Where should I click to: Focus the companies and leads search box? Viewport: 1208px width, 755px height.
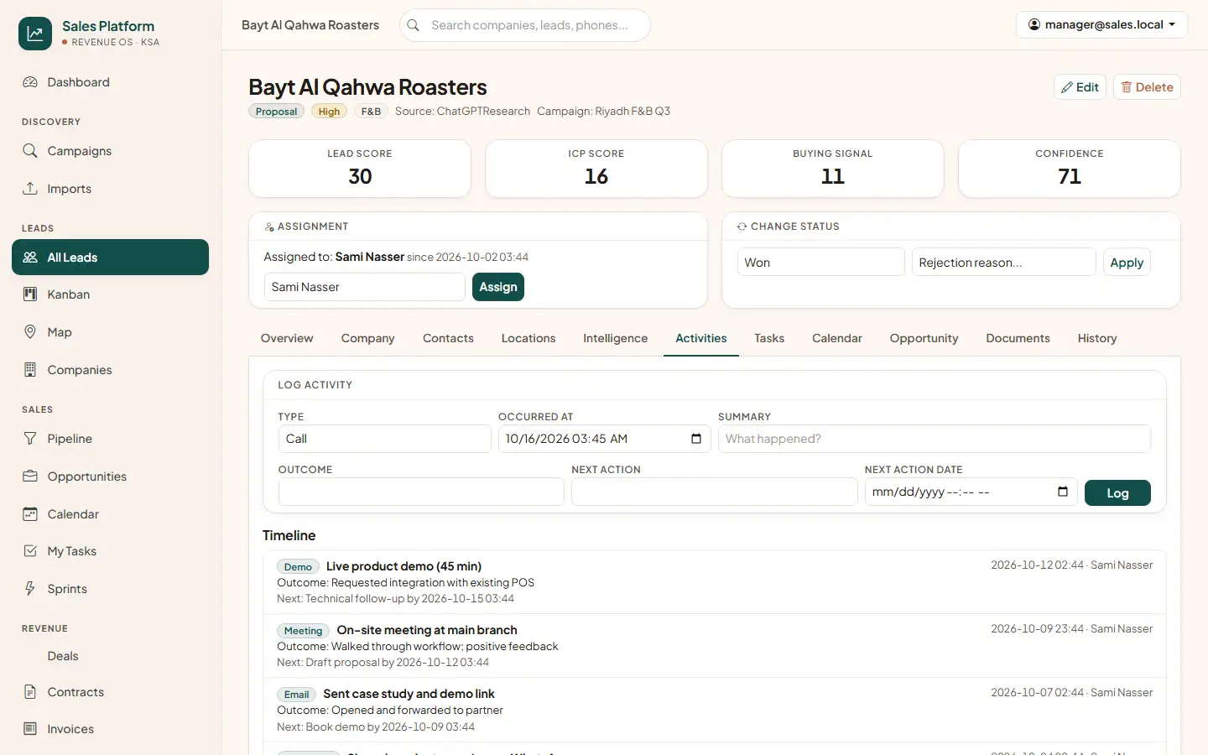tap(525, 25)
